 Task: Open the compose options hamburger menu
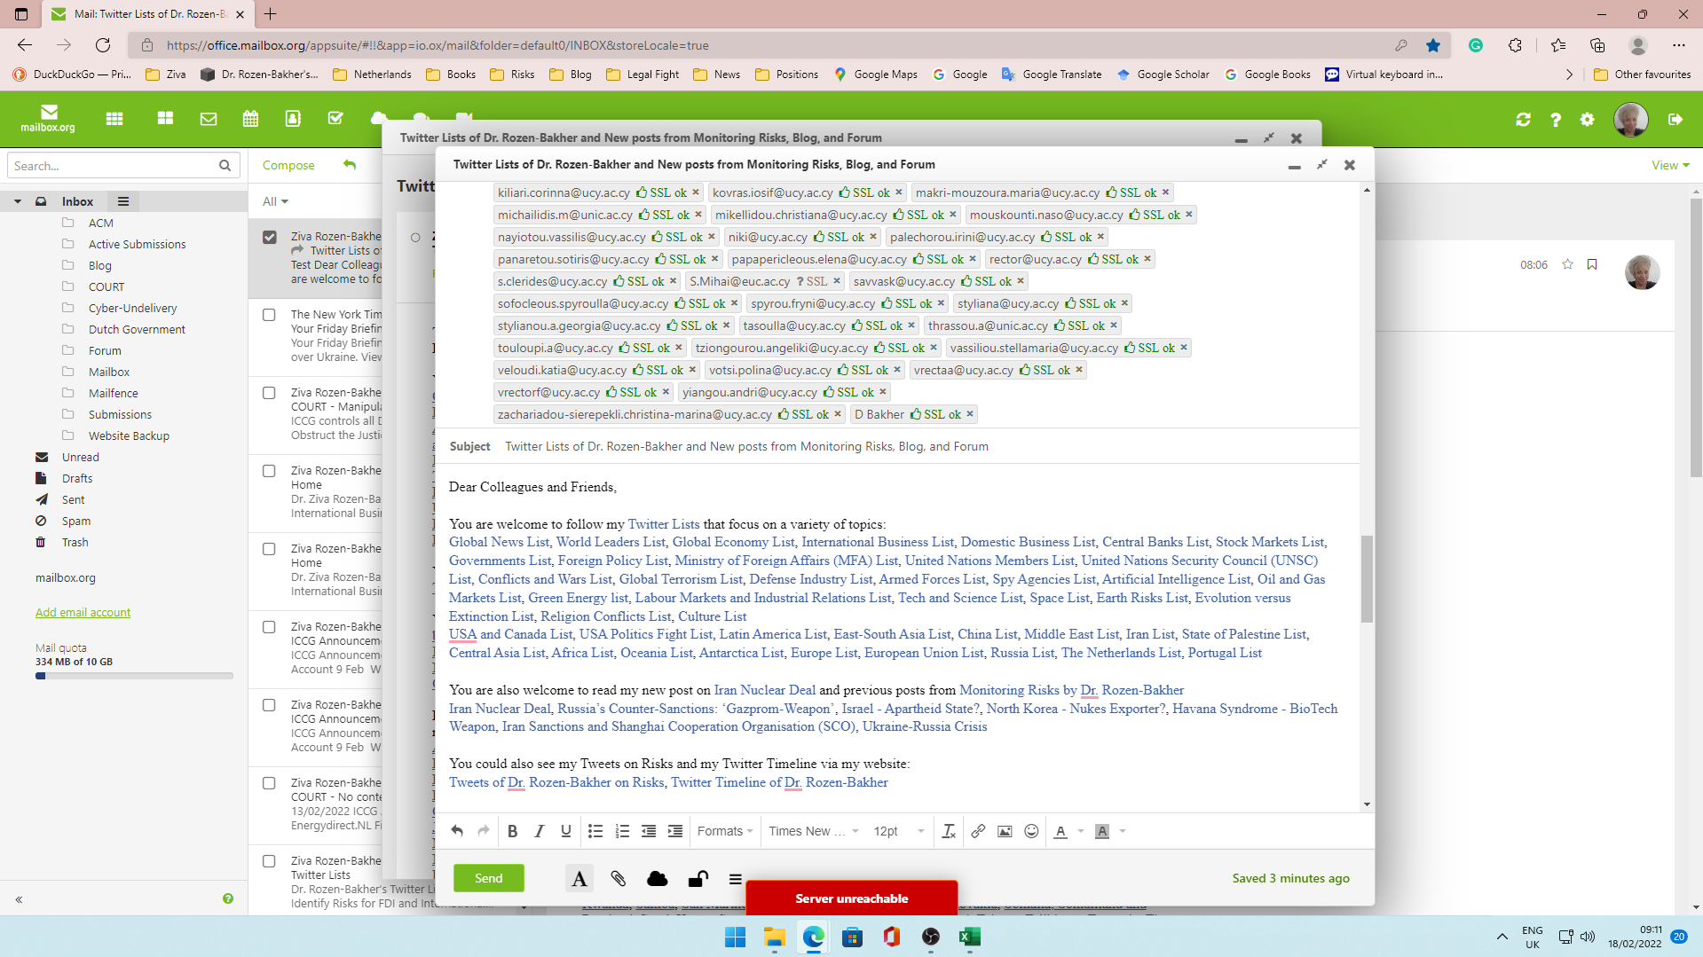[x=736, y=879]
